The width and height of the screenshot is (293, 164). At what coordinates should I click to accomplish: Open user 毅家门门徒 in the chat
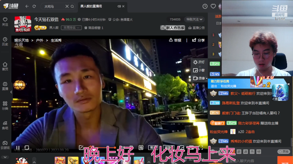[231, 113]
